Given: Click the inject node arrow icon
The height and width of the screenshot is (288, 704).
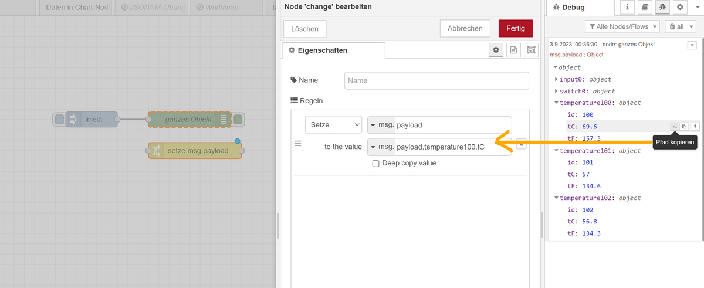Looking at the screenshot, I should coord(73,120).
